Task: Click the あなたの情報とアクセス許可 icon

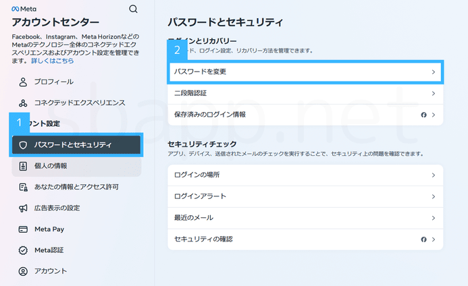Action: (x=23, y=187)
